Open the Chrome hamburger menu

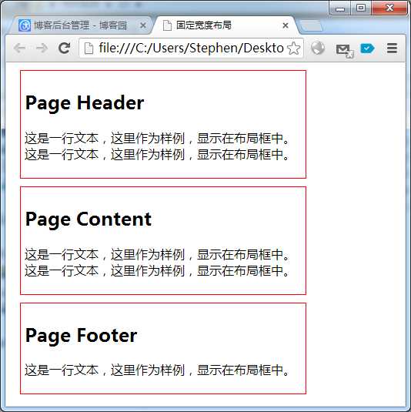tap(392, 48)
